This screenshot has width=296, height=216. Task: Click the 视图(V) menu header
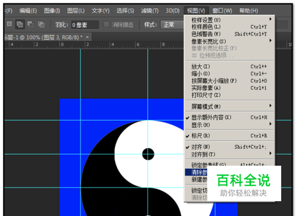pyautogui.click(x=196, y=11)
